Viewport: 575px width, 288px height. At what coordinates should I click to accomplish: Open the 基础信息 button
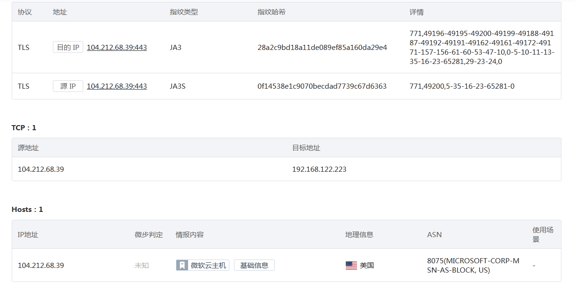point(254,265)
